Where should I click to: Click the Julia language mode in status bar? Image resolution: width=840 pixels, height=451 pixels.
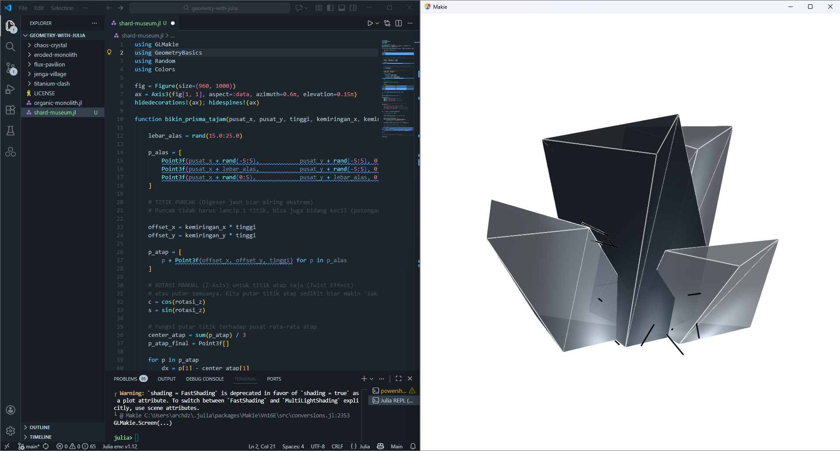(364, 446)
